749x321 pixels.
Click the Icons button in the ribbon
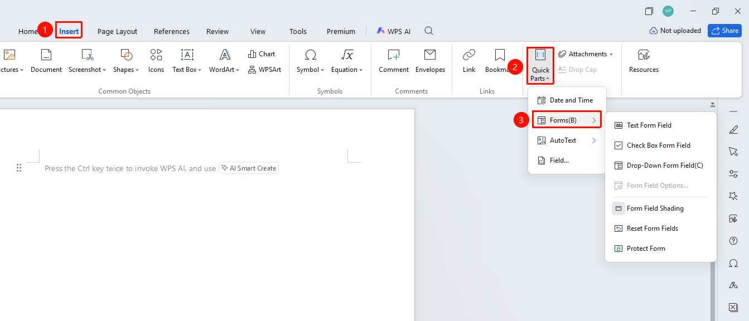point(156,61)
